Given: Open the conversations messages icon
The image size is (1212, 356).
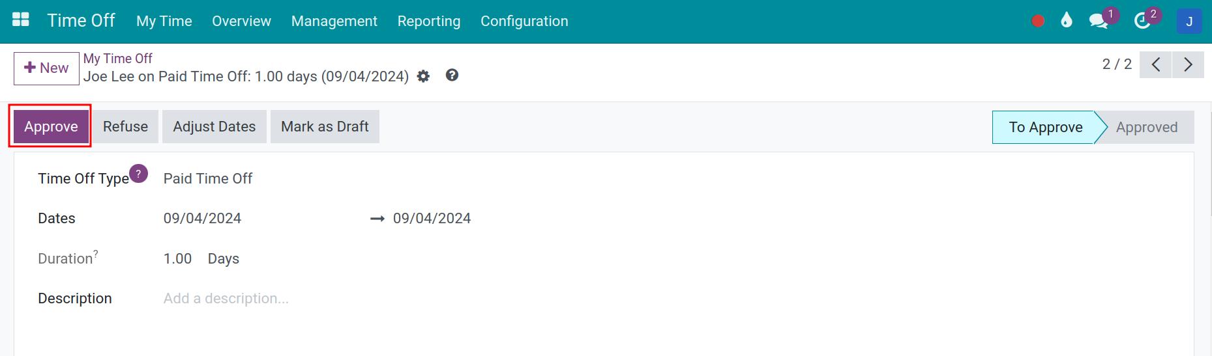Looking at the screenshot, I should [1099, 21].
